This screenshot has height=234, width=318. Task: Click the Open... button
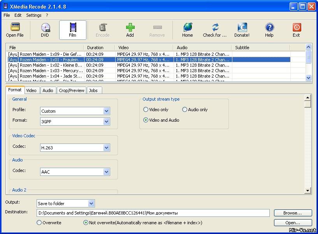293,223
